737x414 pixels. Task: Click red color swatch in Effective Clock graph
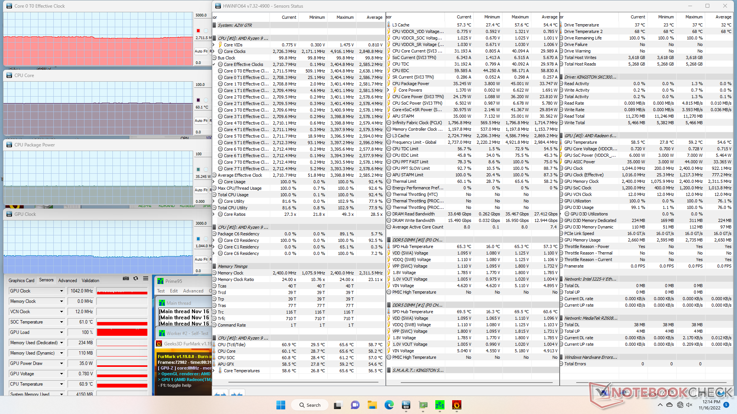pyautogui.click(x=198, y=31)
